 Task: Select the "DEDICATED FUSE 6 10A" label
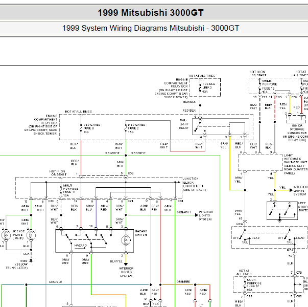[x=92, y=128]
